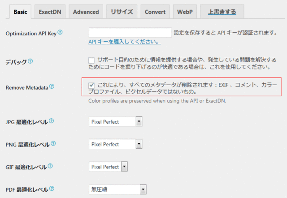
Task: Focus the Optimization API Key input field
Action: [130, 32]
